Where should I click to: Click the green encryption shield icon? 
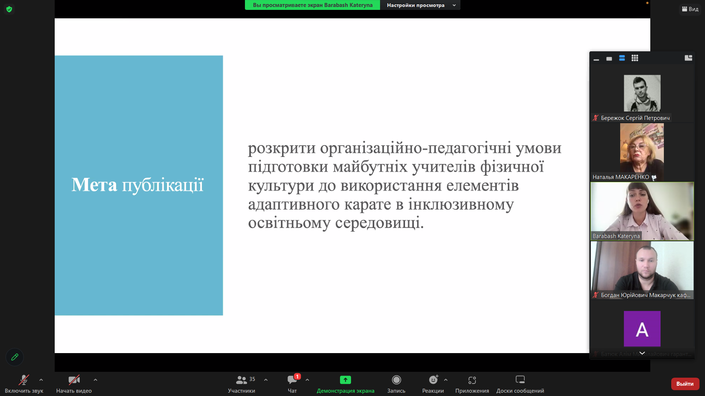[x=9, y=9]
